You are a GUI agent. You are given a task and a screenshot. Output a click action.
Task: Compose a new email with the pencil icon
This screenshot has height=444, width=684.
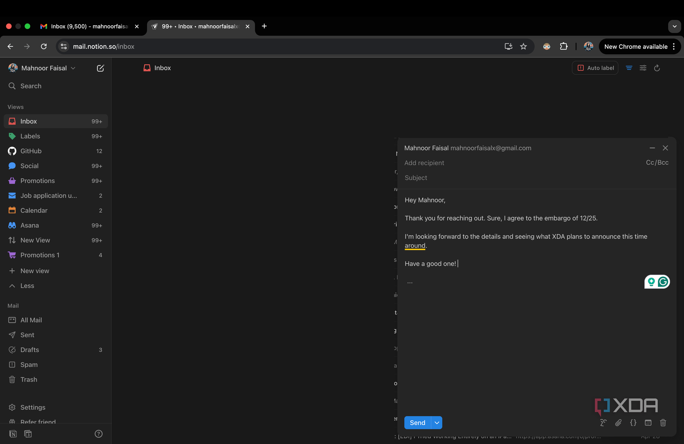[100, 68]
